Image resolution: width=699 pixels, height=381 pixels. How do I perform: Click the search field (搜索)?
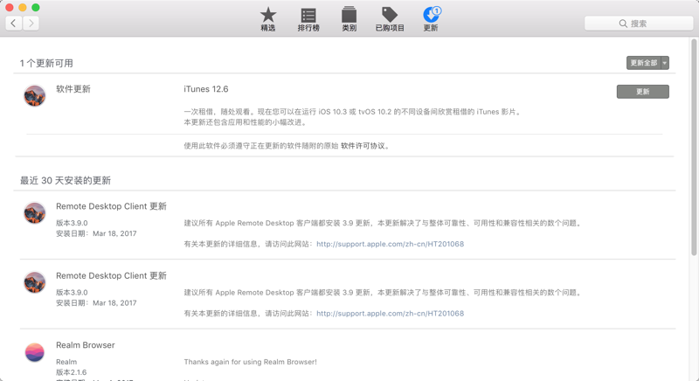pyautogui.click(x=639, y=24)
